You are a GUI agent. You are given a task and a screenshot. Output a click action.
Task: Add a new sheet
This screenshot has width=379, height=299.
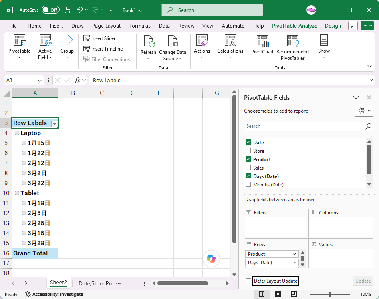(131, 283)
